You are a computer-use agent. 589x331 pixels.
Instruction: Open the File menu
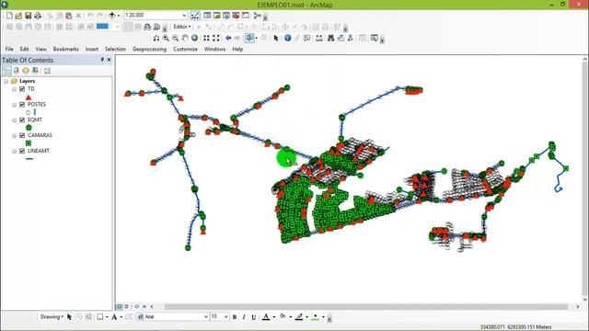click(9, 49)
